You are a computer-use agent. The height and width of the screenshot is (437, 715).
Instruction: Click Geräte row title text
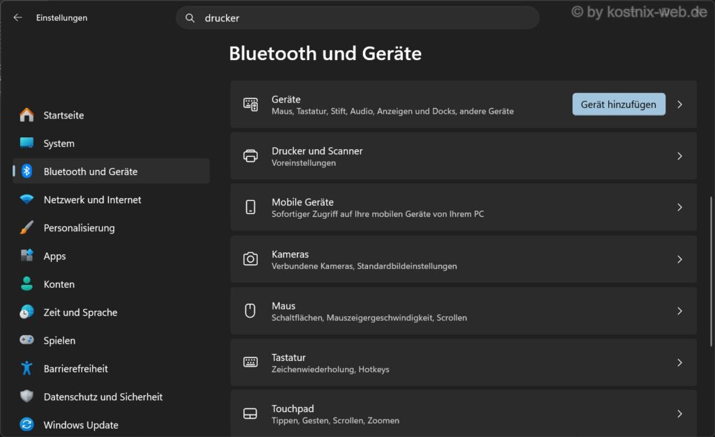[x=286, y=99]
